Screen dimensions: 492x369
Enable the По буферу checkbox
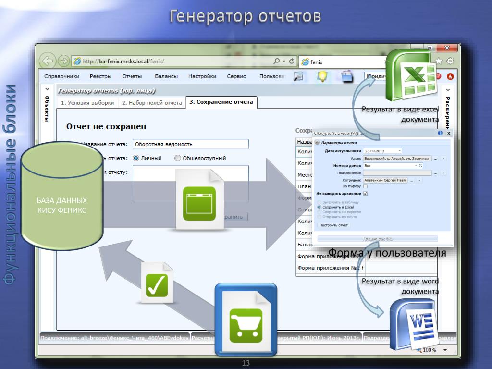click(x=365, y=186)
